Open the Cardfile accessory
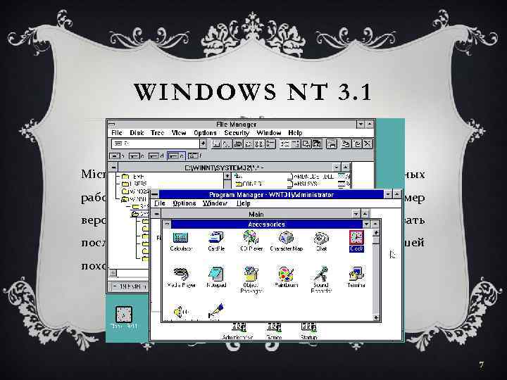This screenshot has height=380, width=507. coord(216,241)
